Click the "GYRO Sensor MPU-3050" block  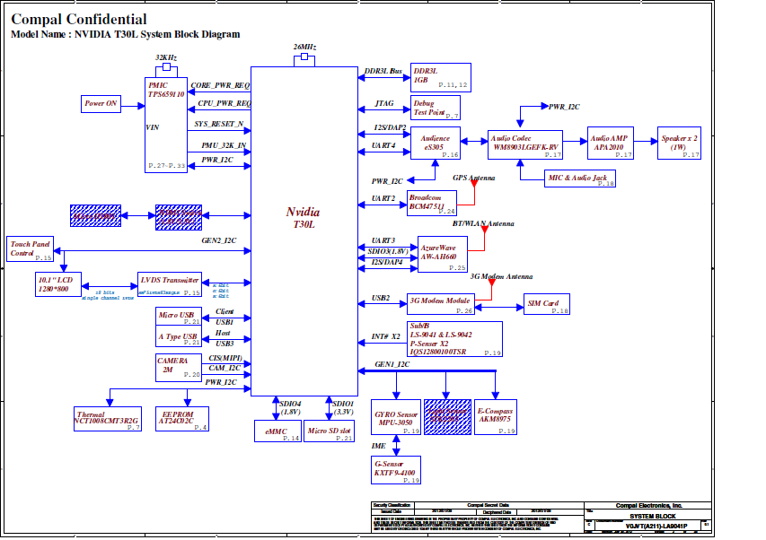(x=396, y=418)
